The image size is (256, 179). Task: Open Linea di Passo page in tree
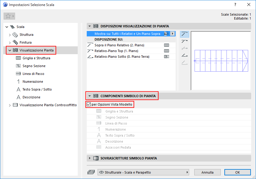pos(33,74)
